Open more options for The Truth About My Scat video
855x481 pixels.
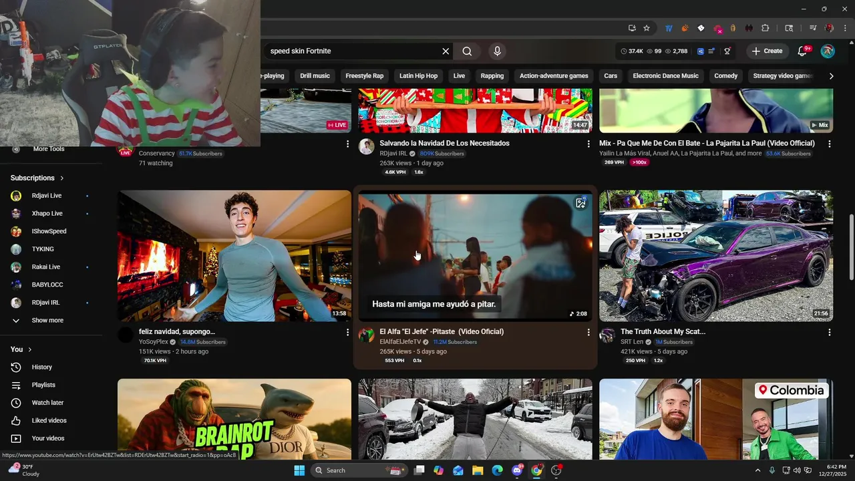pos(830,332)
